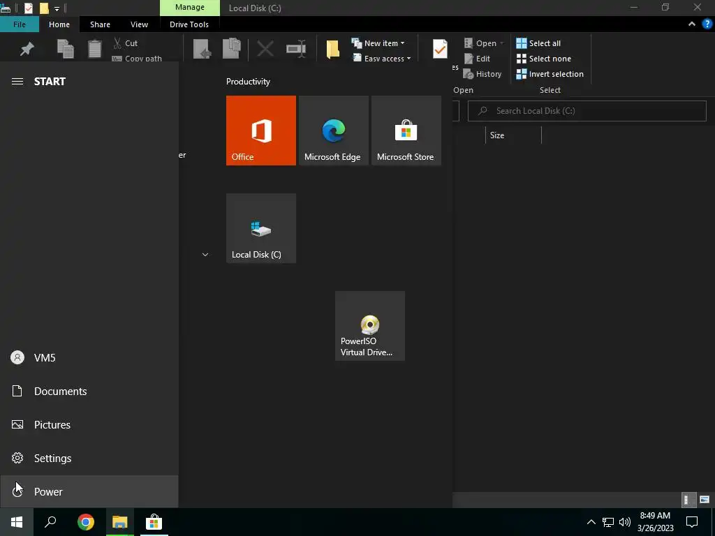Click Invert selection
This screenshot has width=715, height=536.
[550, 74]
